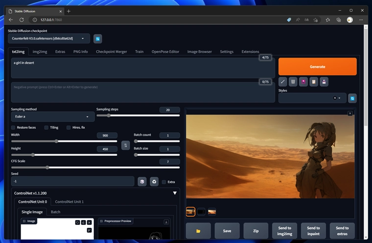Expand the Euler a sampling method dropdown
The height and width of the screenshot is (243, 372).
(52, 117)
